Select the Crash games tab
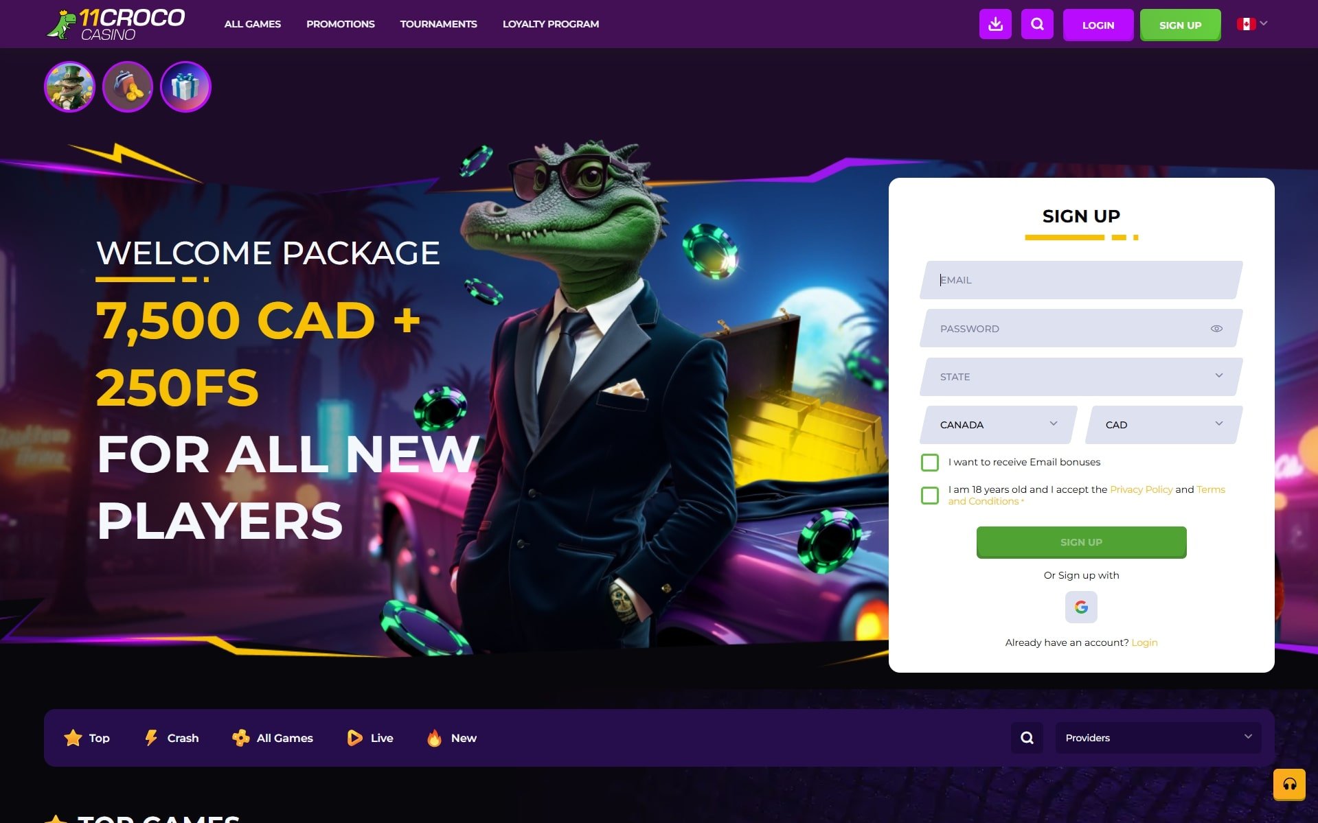Screen dimensions: 1318x823 click(x=172, y=738)
